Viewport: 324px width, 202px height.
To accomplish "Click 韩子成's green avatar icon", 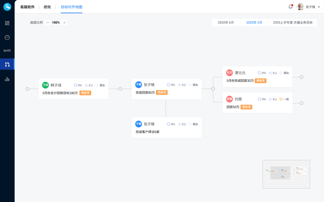I will point(46,85).
